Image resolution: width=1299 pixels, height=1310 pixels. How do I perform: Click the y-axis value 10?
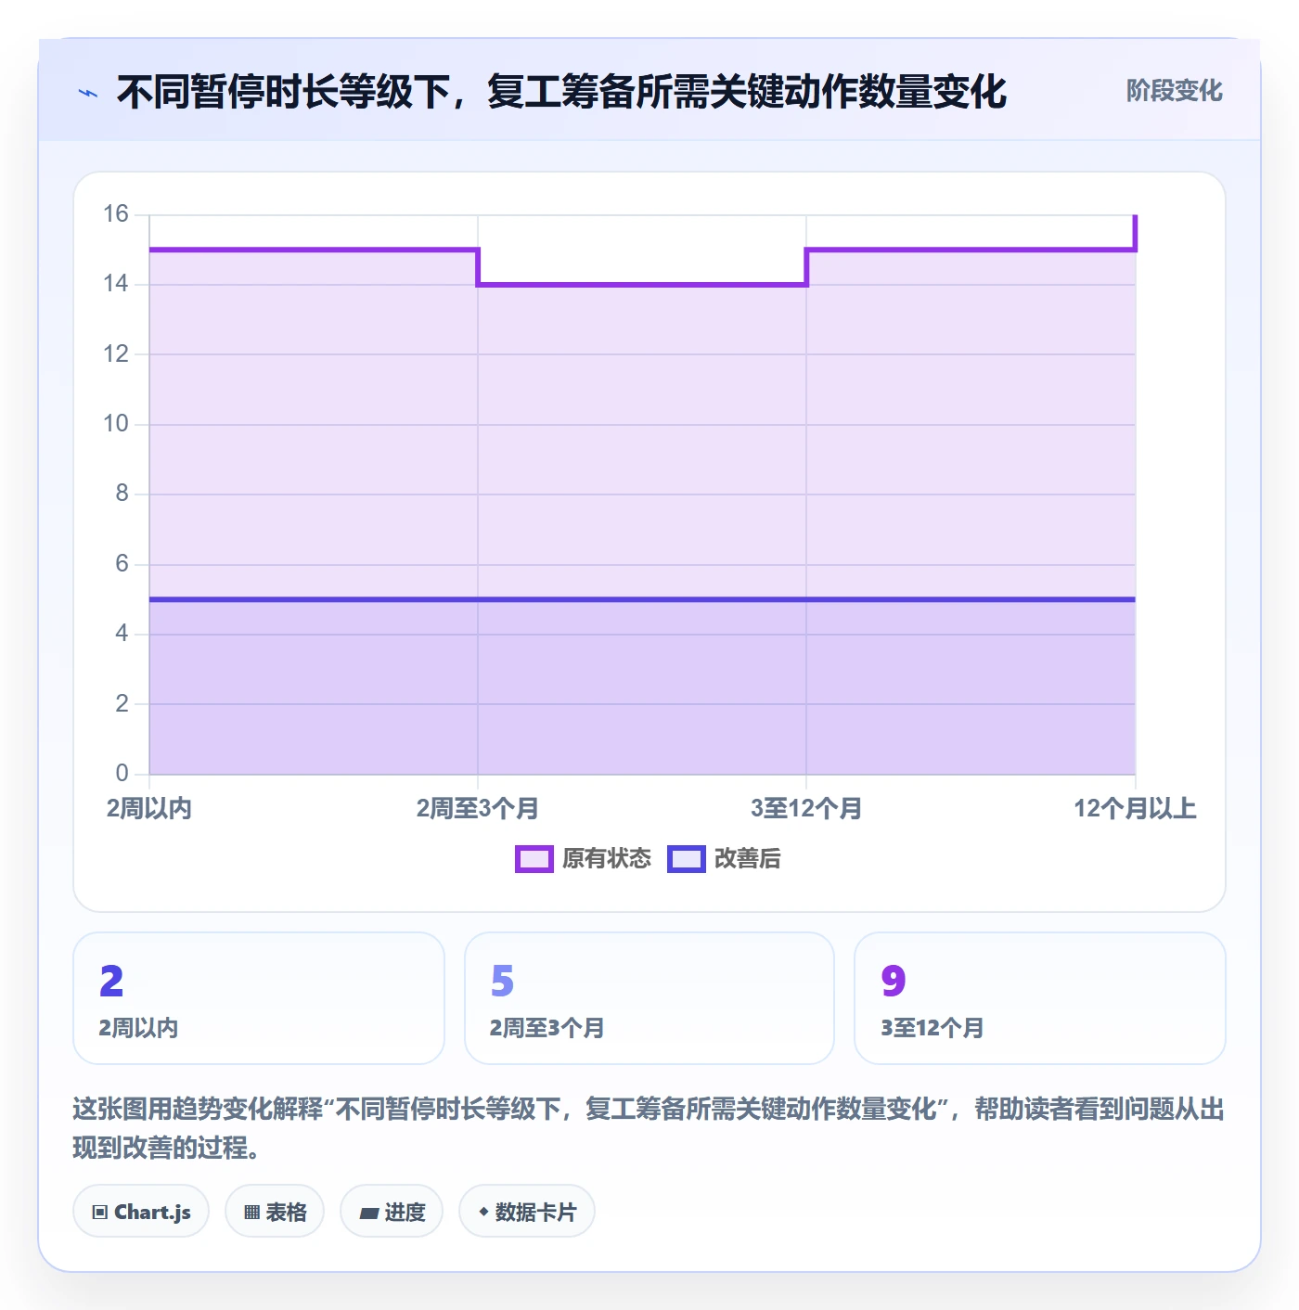[116, 424]
